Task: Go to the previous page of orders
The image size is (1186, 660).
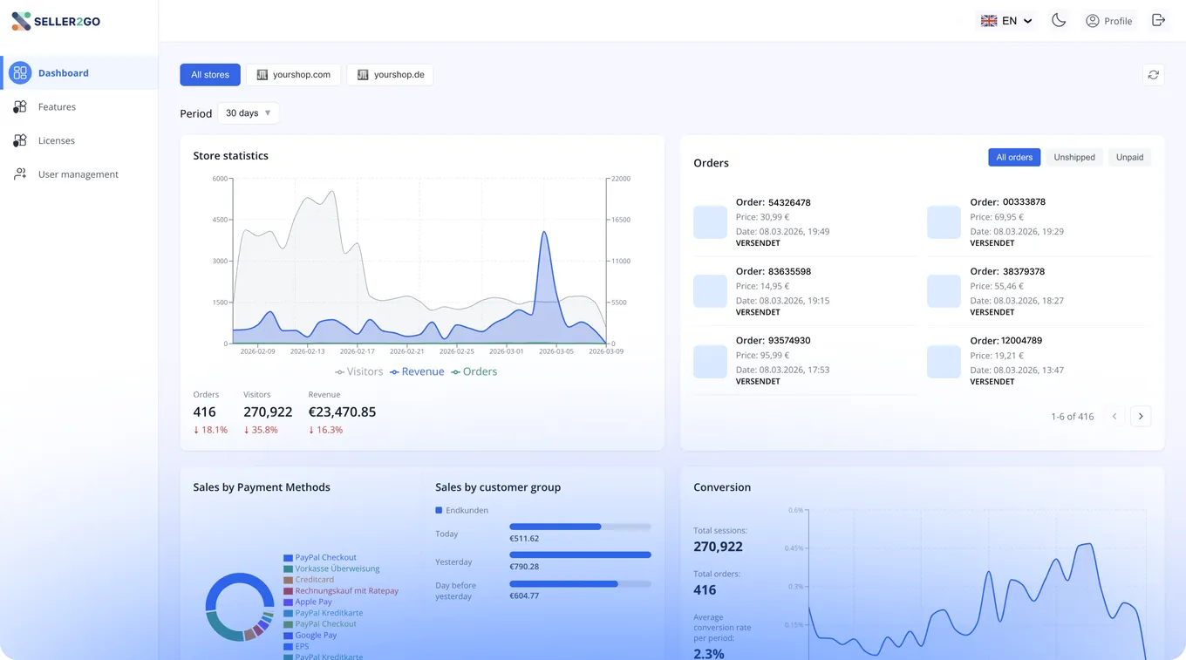Action: (x=1114, y=417)
